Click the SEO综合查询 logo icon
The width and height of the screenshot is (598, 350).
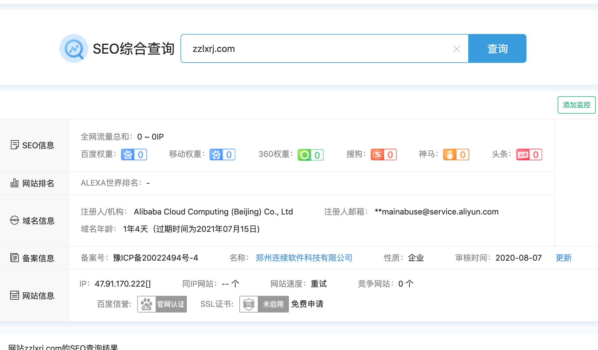pos(74,48)
